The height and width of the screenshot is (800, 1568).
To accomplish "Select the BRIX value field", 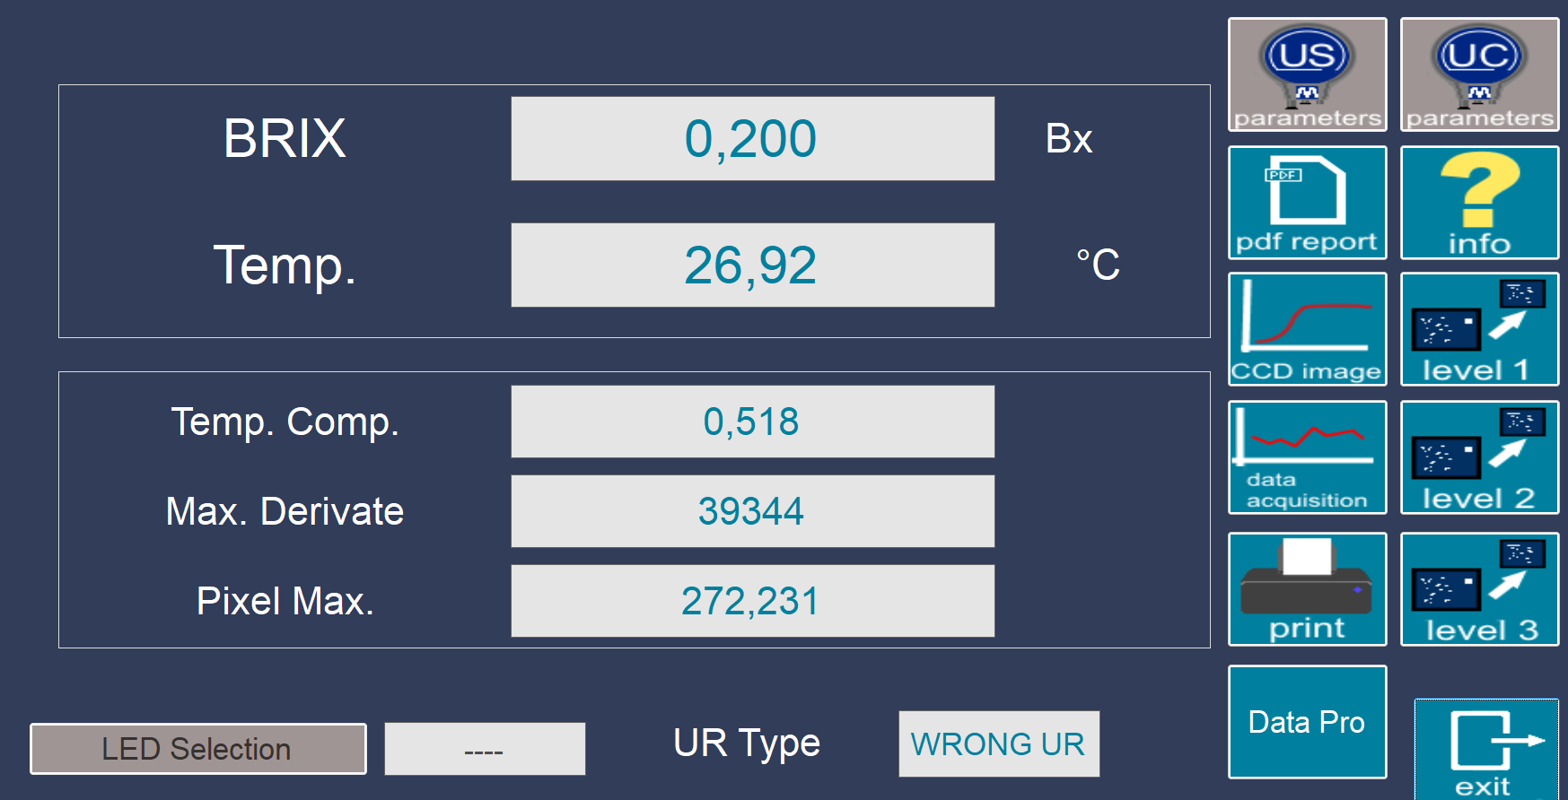I will coord(752,139).
